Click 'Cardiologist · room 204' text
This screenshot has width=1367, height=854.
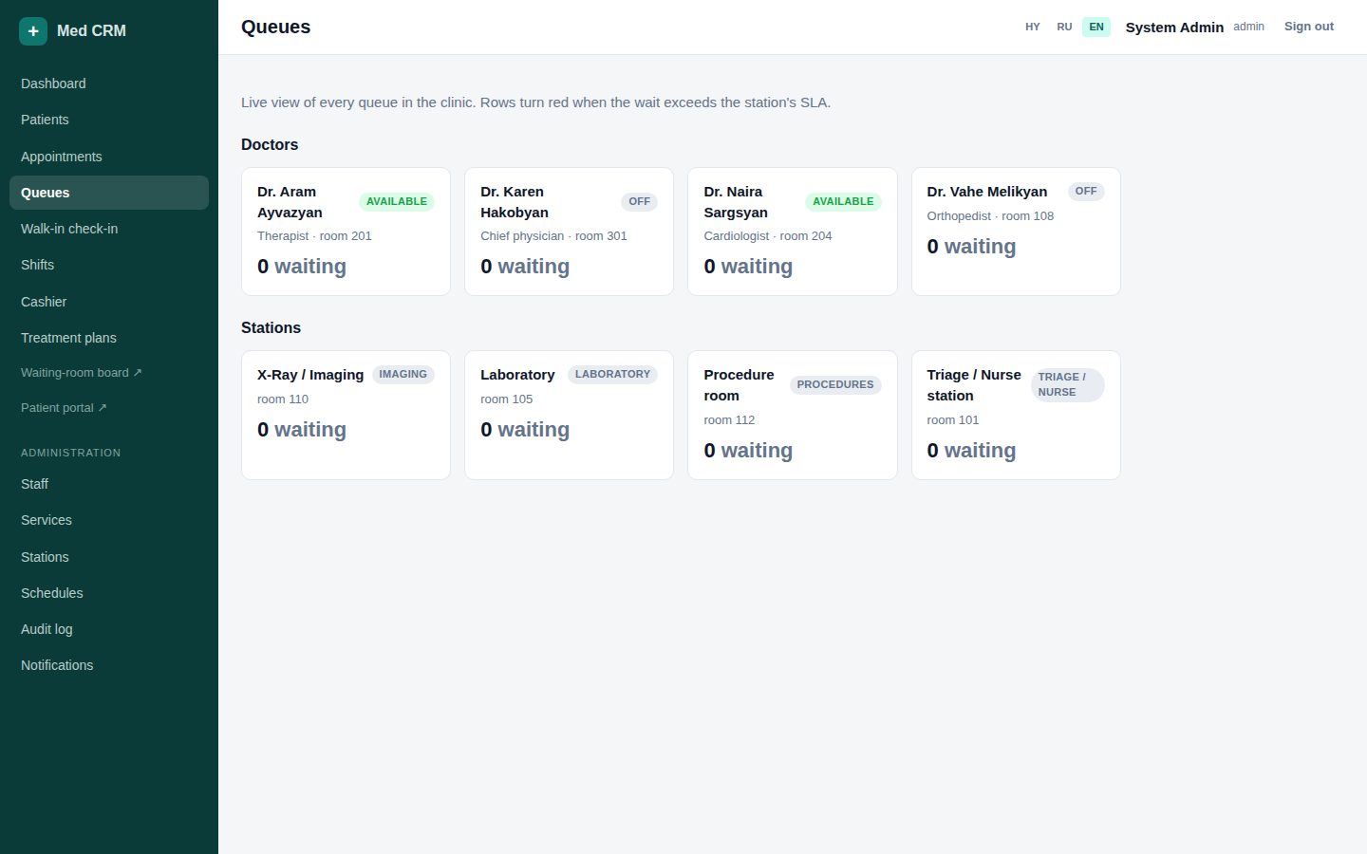click(x=767, y=235)
